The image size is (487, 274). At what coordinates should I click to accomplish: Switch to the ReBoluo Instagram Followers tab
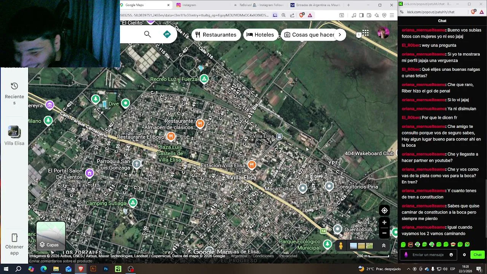pyautogui.click(x=259, y=5)
